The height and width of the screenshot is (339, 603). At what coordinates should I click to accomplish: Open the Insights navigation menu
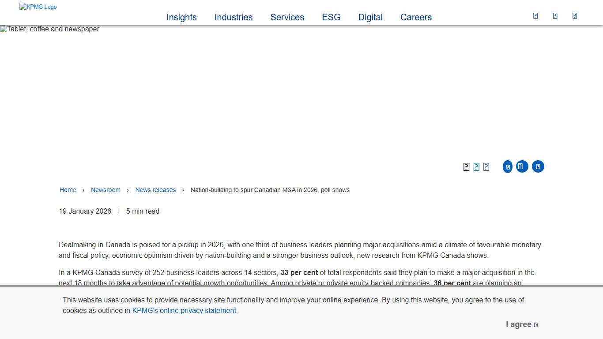coord(181,17)
